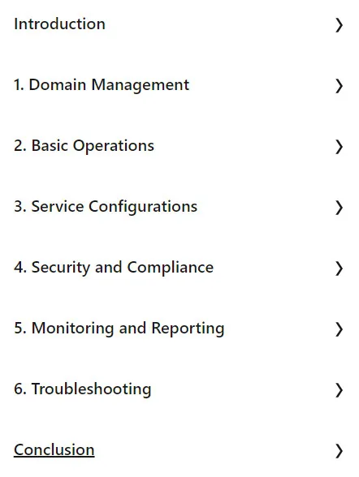The image size is (359, 477).
Task: Expand the Introduction section chevron
Action: (x=339, y=25)
